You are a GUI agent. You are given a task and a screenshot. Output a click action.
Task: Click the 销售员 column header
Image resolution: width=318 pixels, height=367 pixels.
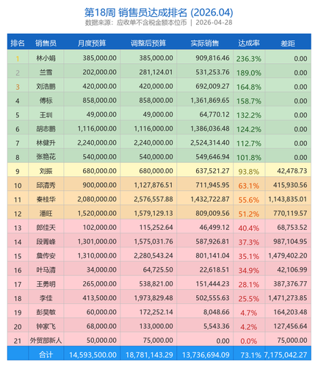(x=46, y=43)
